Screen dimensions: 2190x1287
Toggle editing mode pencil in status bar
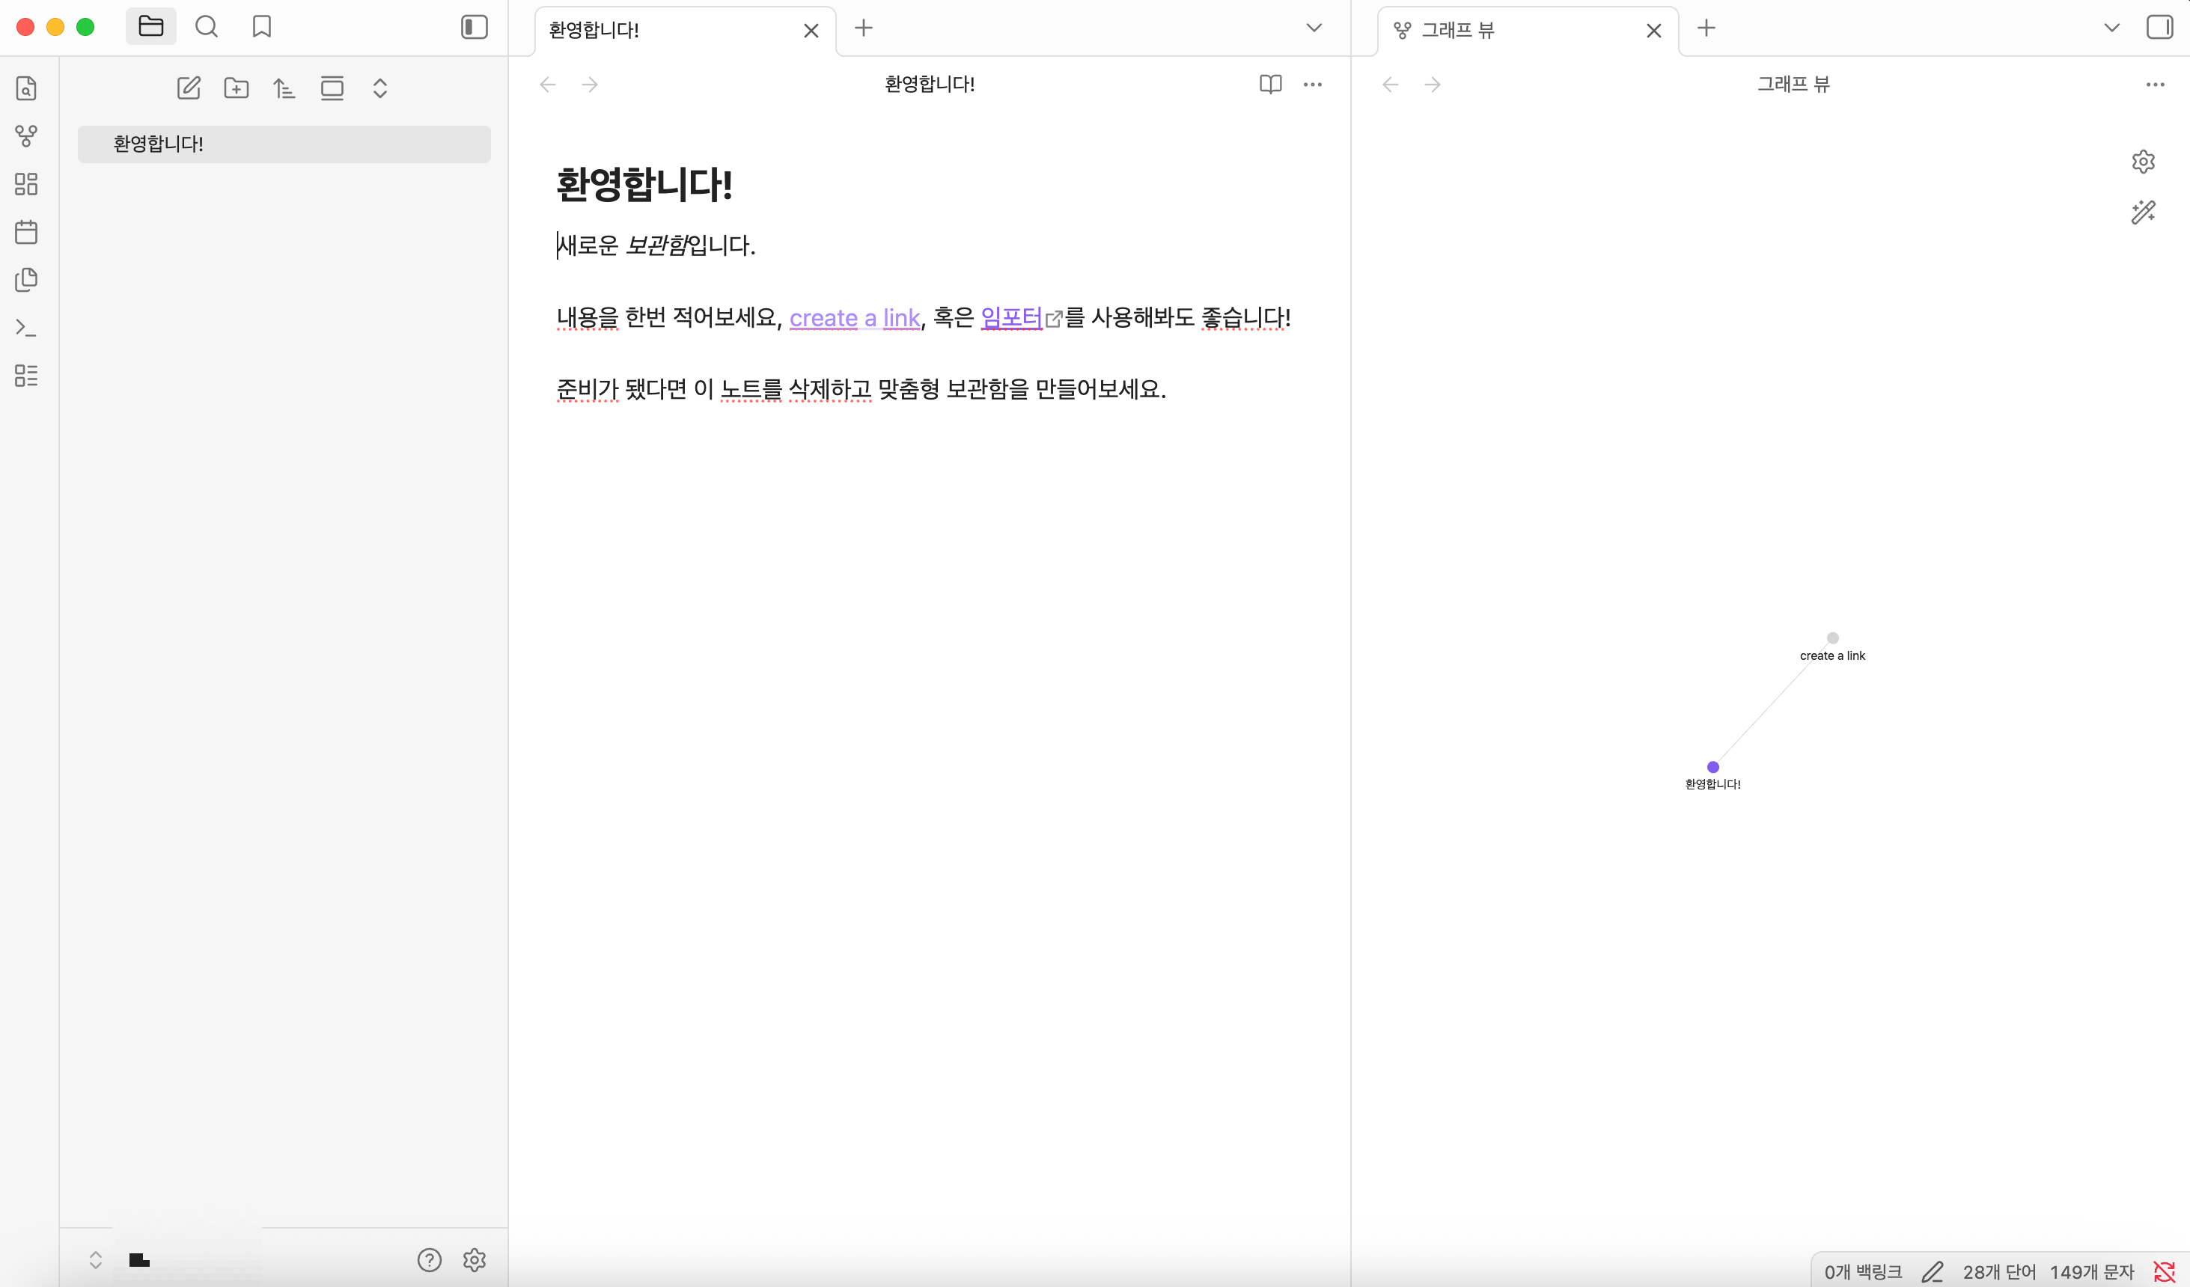1933,1272
